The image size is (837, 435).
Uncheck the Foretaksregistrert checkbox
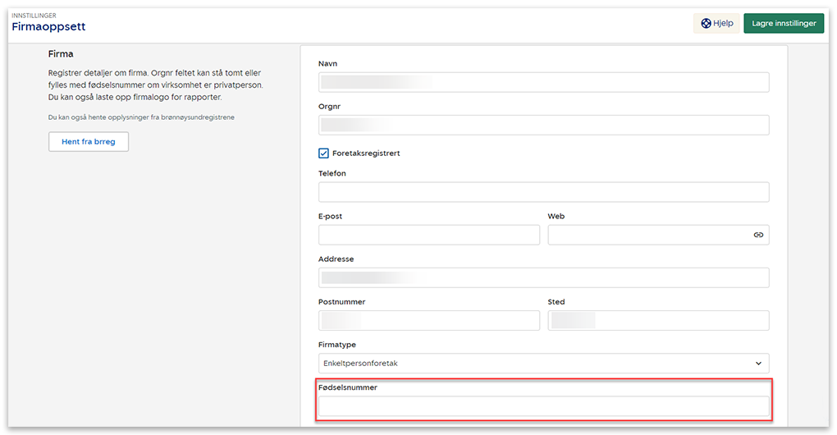click(x=323, y=153)
